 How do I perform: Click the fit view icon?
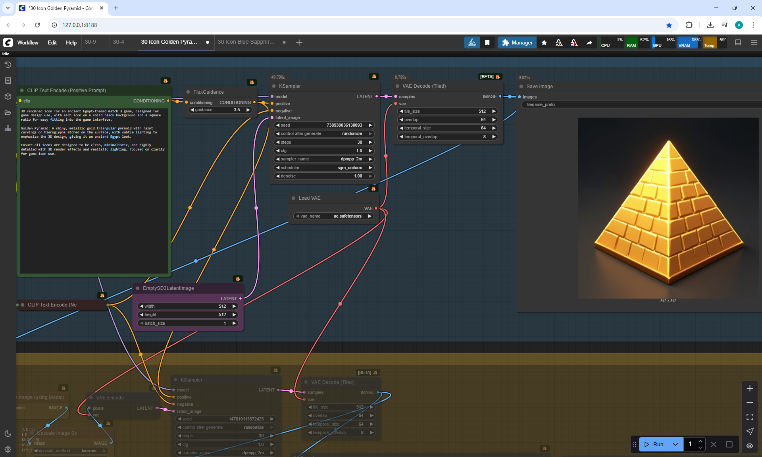tap(749, 417)
